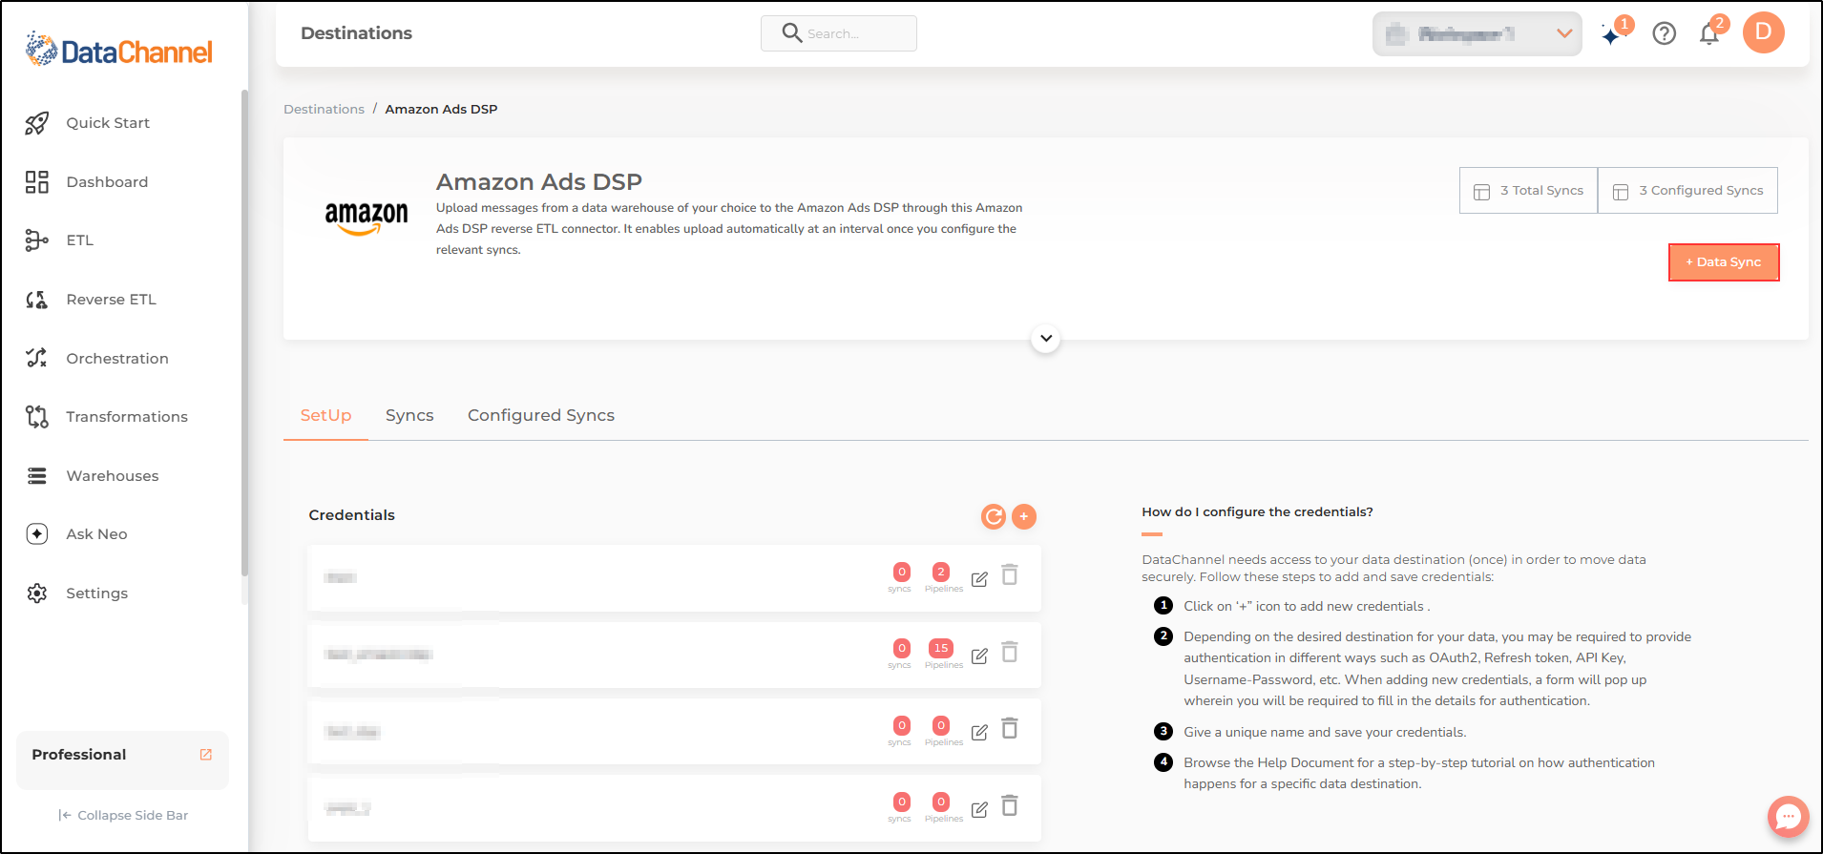This screenshot has height=854, width=1823.
Task: Click the + Data Sync button
Action: [x=1724, y=262]
